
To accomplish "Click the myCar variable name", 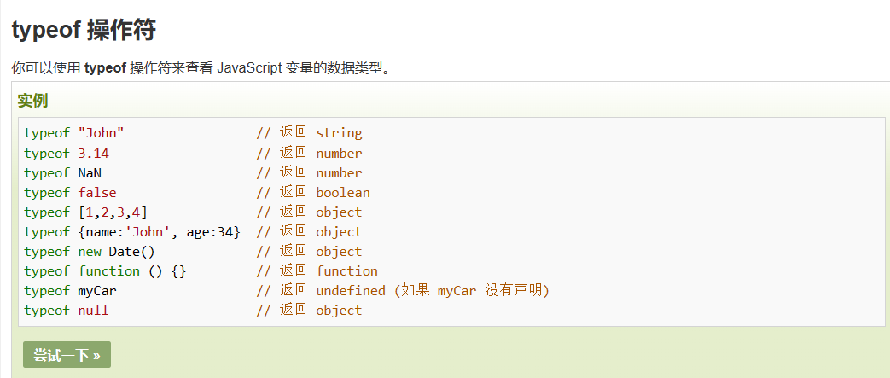I will pos(97,291).
